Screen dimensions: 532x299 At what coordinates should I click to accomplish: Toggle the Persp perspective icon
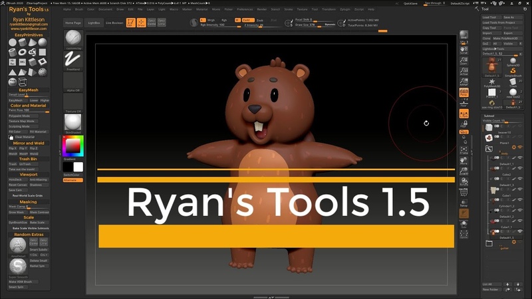click(464, 92)
